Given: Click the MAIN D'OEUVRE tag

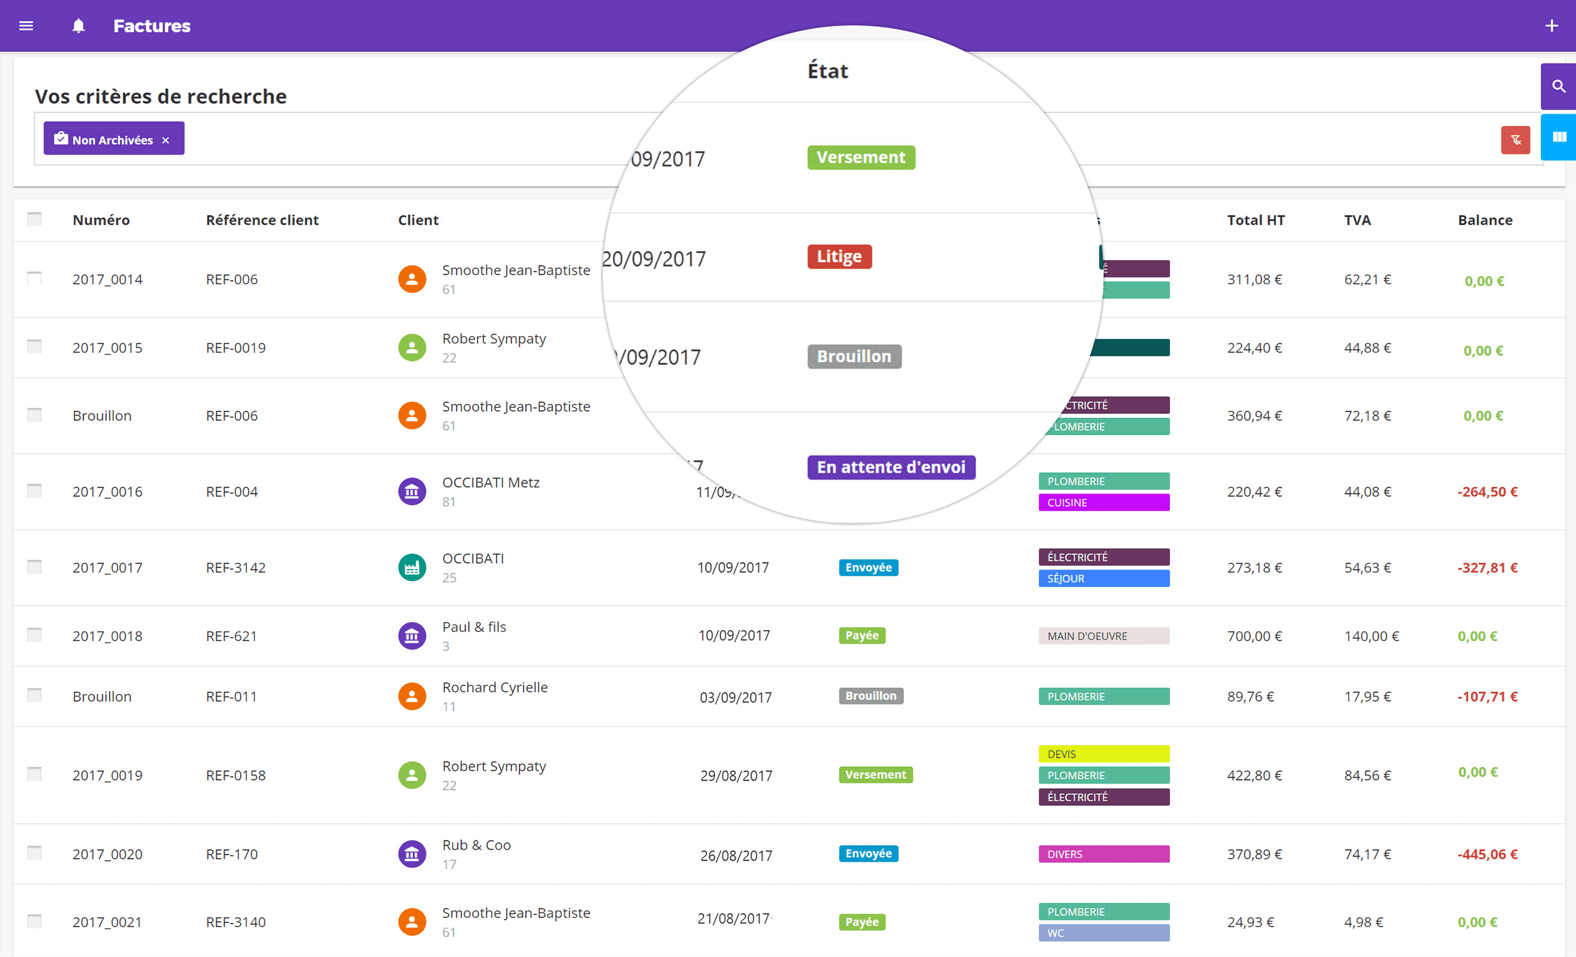Looking at the screenshot, I should 1104,636.
